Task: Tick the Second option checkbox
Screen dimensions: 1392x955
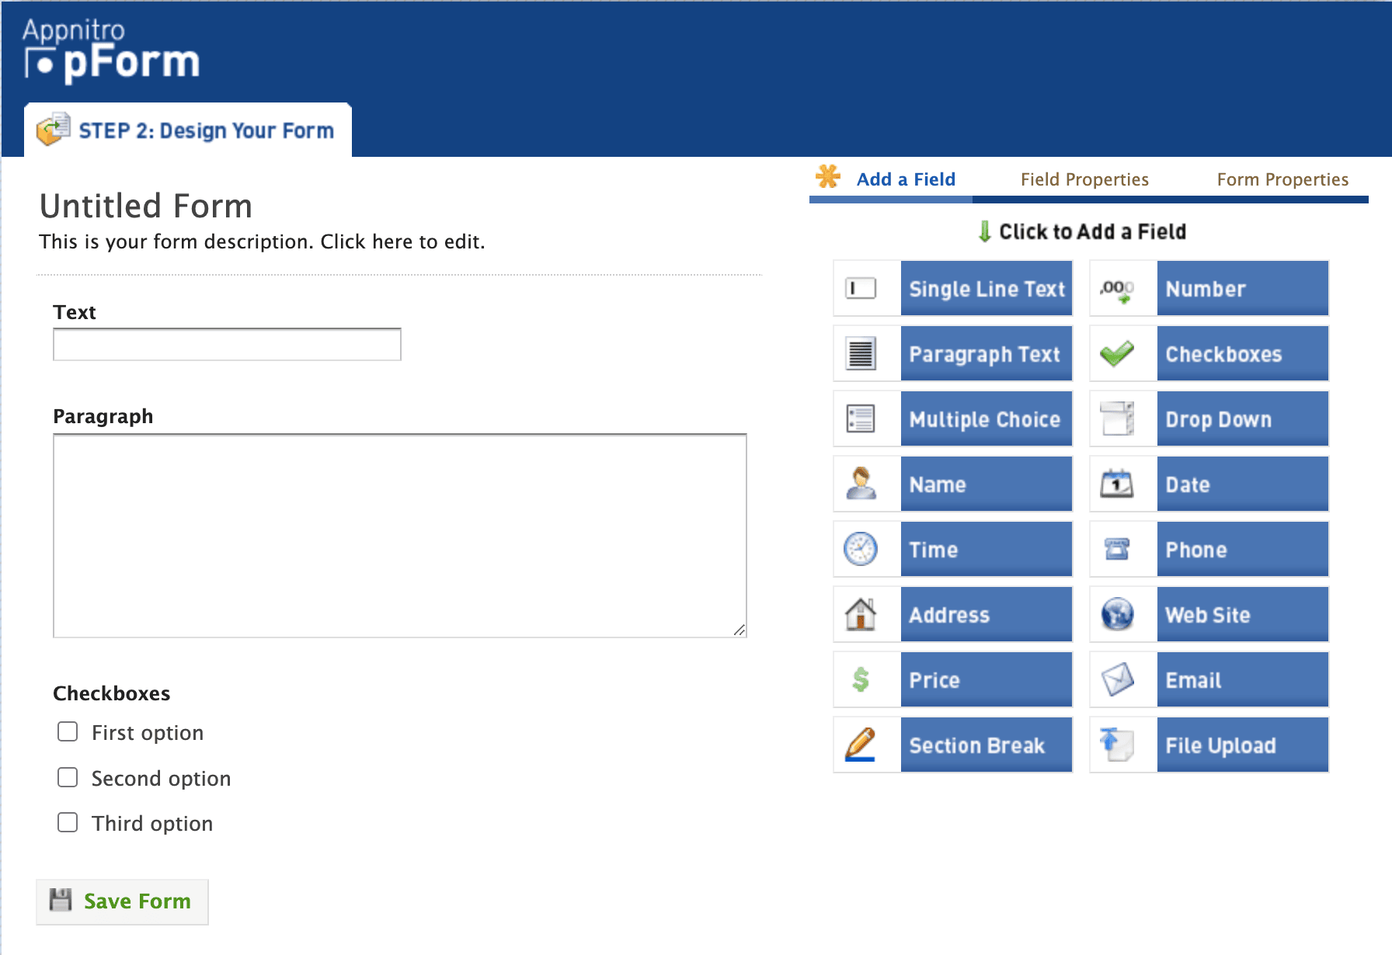Action: 68,778
